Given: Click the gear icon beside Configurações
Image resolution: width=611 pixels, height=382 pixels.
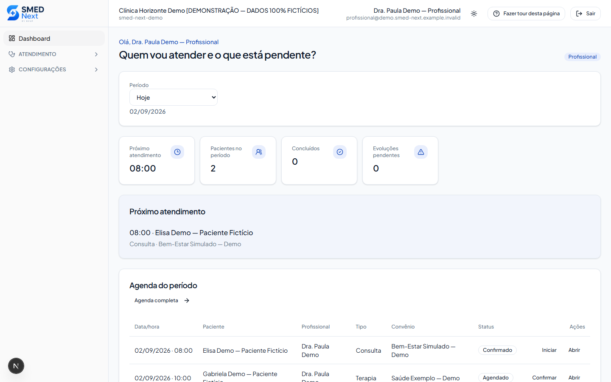Looking at the screenshot, I should (12, 69).
